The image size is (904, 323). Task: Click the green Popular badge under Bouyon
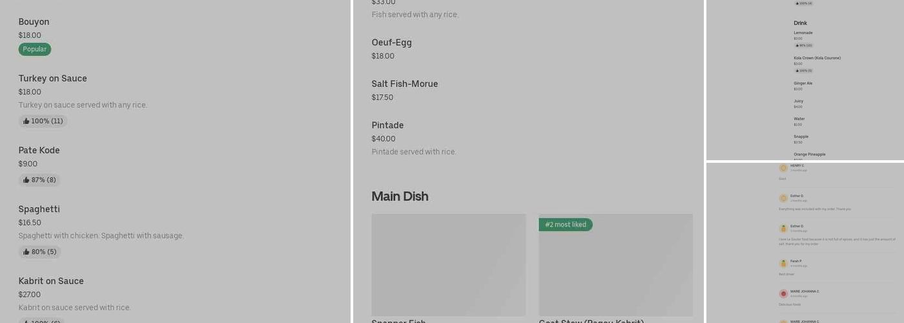pos(35,49)
